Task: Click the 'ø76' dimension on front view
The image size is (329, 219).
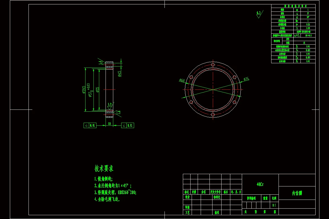Action: click(x=246, y=79)
